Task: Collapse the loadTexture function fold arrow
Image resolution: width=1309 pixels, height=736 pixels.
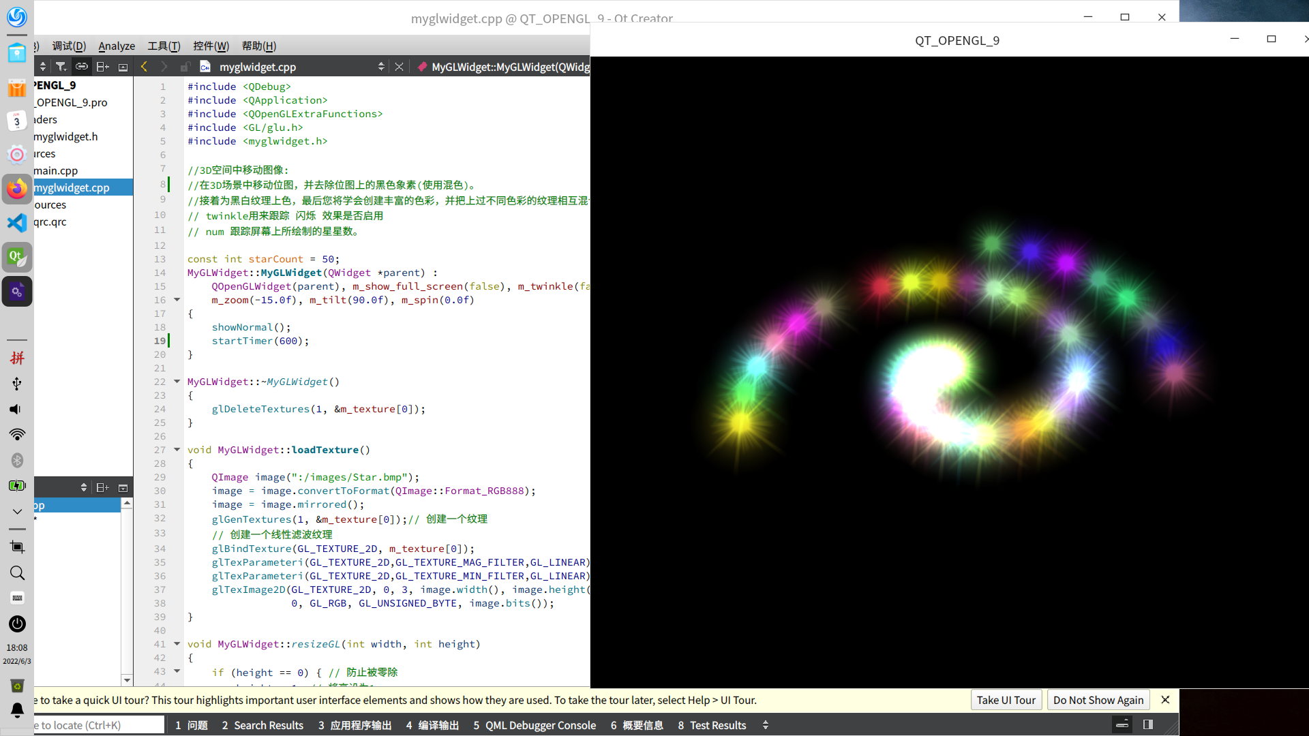Action: point(177,450)
